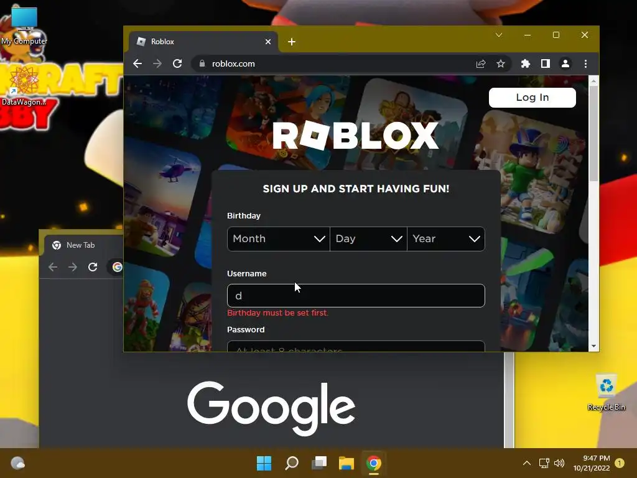Click the vertical scrollbar thumb on Roblox page

coord(593,133)
